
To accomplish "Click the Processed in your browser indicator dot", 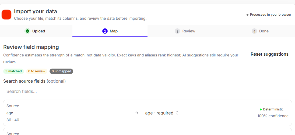I will pos(247,15).
